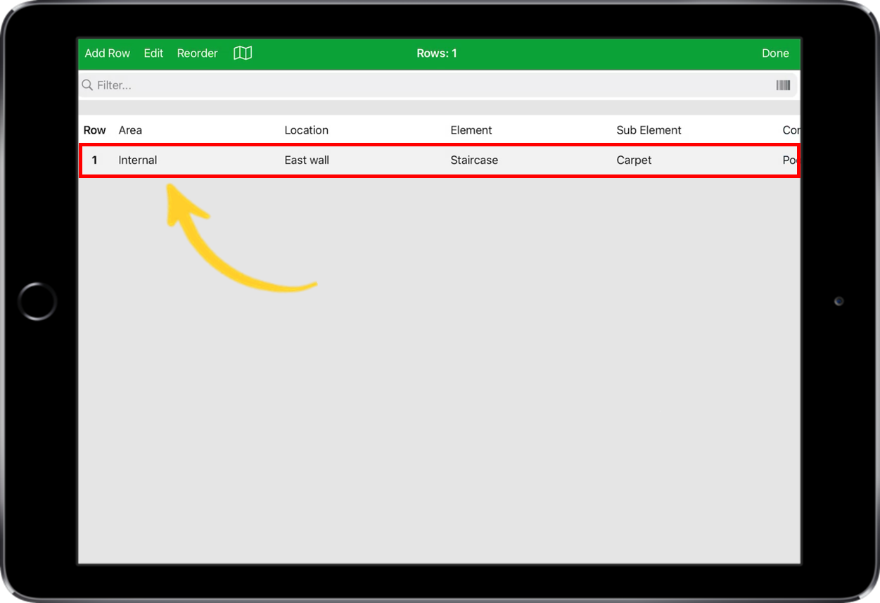The height and width of the screenshot is (603, 880).
Task: Click the Area column header
Action: tap(130, 130)
